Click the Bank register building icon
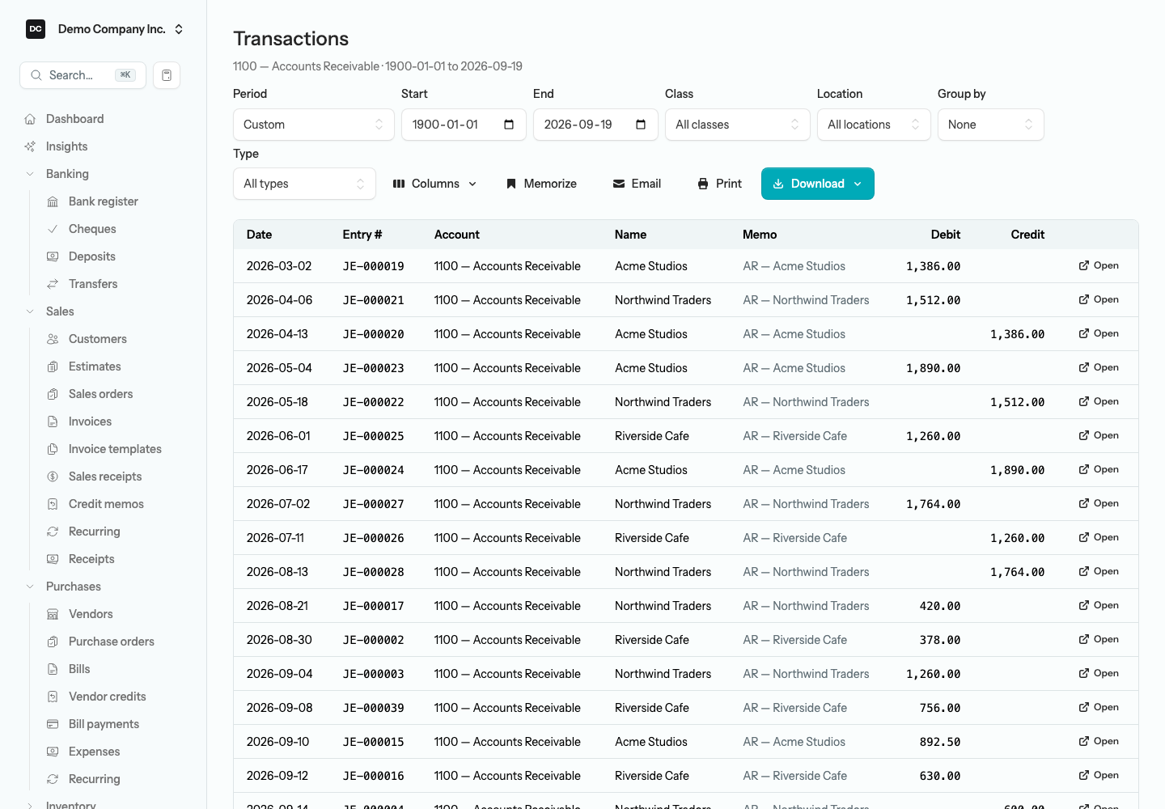The height and width of the screenshot is (809, 1165). (x=53, y=201)
